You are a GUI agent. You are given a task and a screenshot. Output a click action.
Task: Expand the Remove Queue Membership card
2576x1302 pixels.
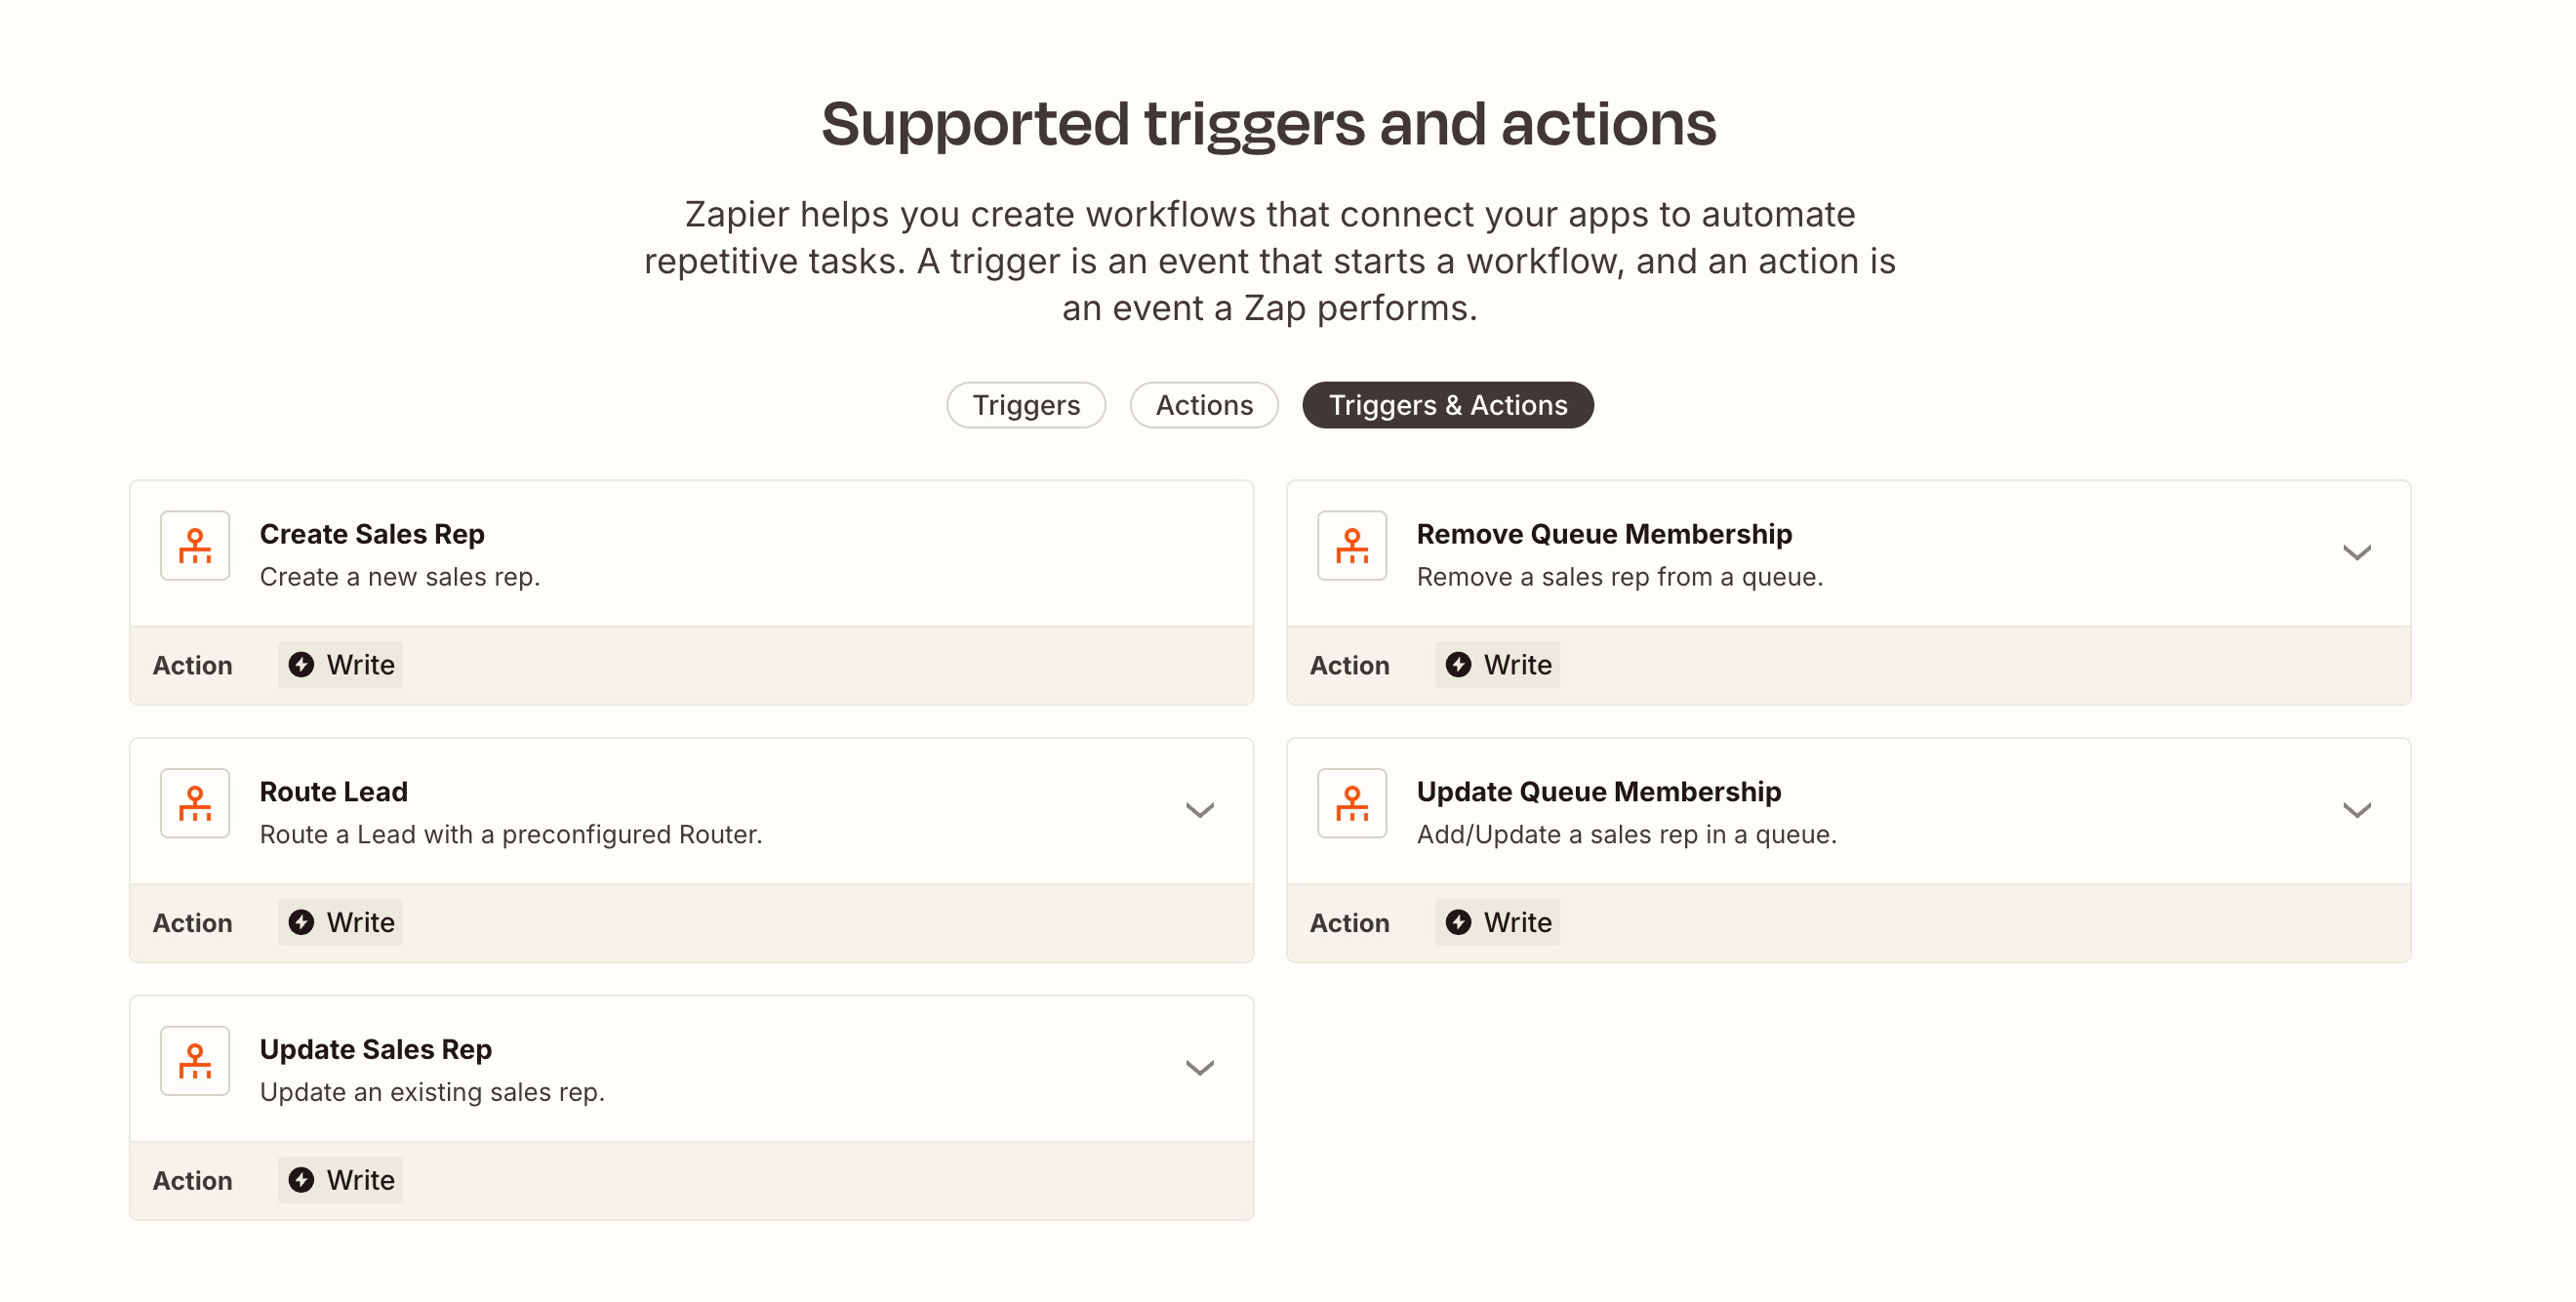point(2357,552)
